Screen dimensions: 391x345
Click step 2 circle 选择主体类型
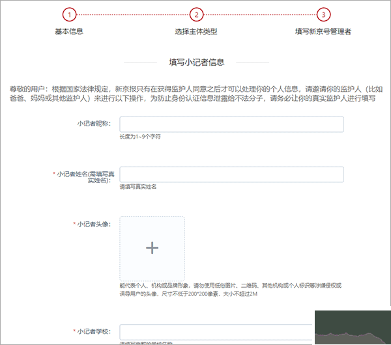click(197, 15)
